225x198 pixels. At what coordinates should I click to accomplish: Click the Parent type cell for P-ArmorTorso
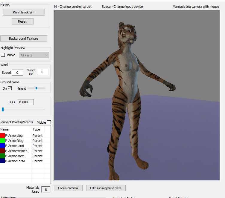click(38, 161)
